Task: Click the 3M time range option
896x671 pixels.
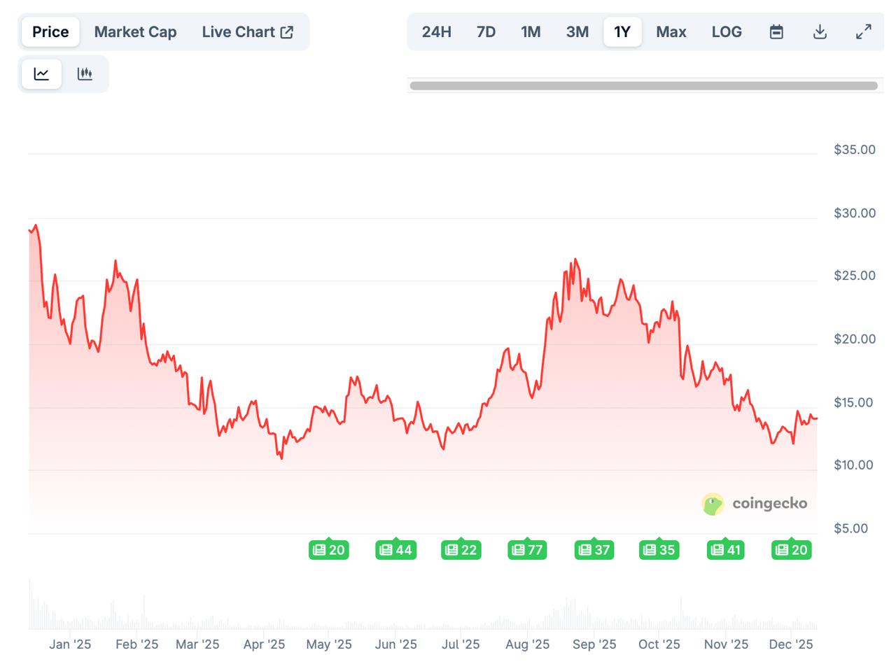Action: click(577, 31)
